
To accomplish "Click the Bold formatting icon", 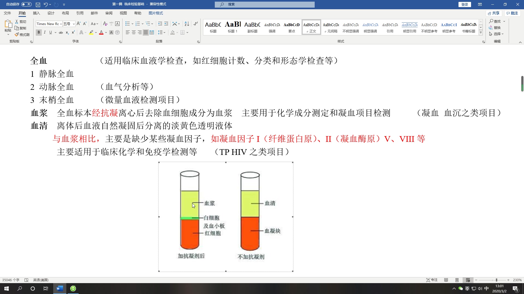I will 38,32.
